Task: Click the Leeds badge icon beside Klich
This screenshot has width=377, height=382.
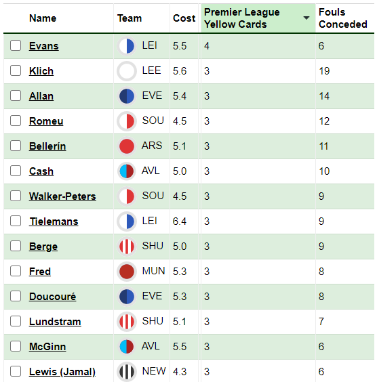Action: pos(127,71)
